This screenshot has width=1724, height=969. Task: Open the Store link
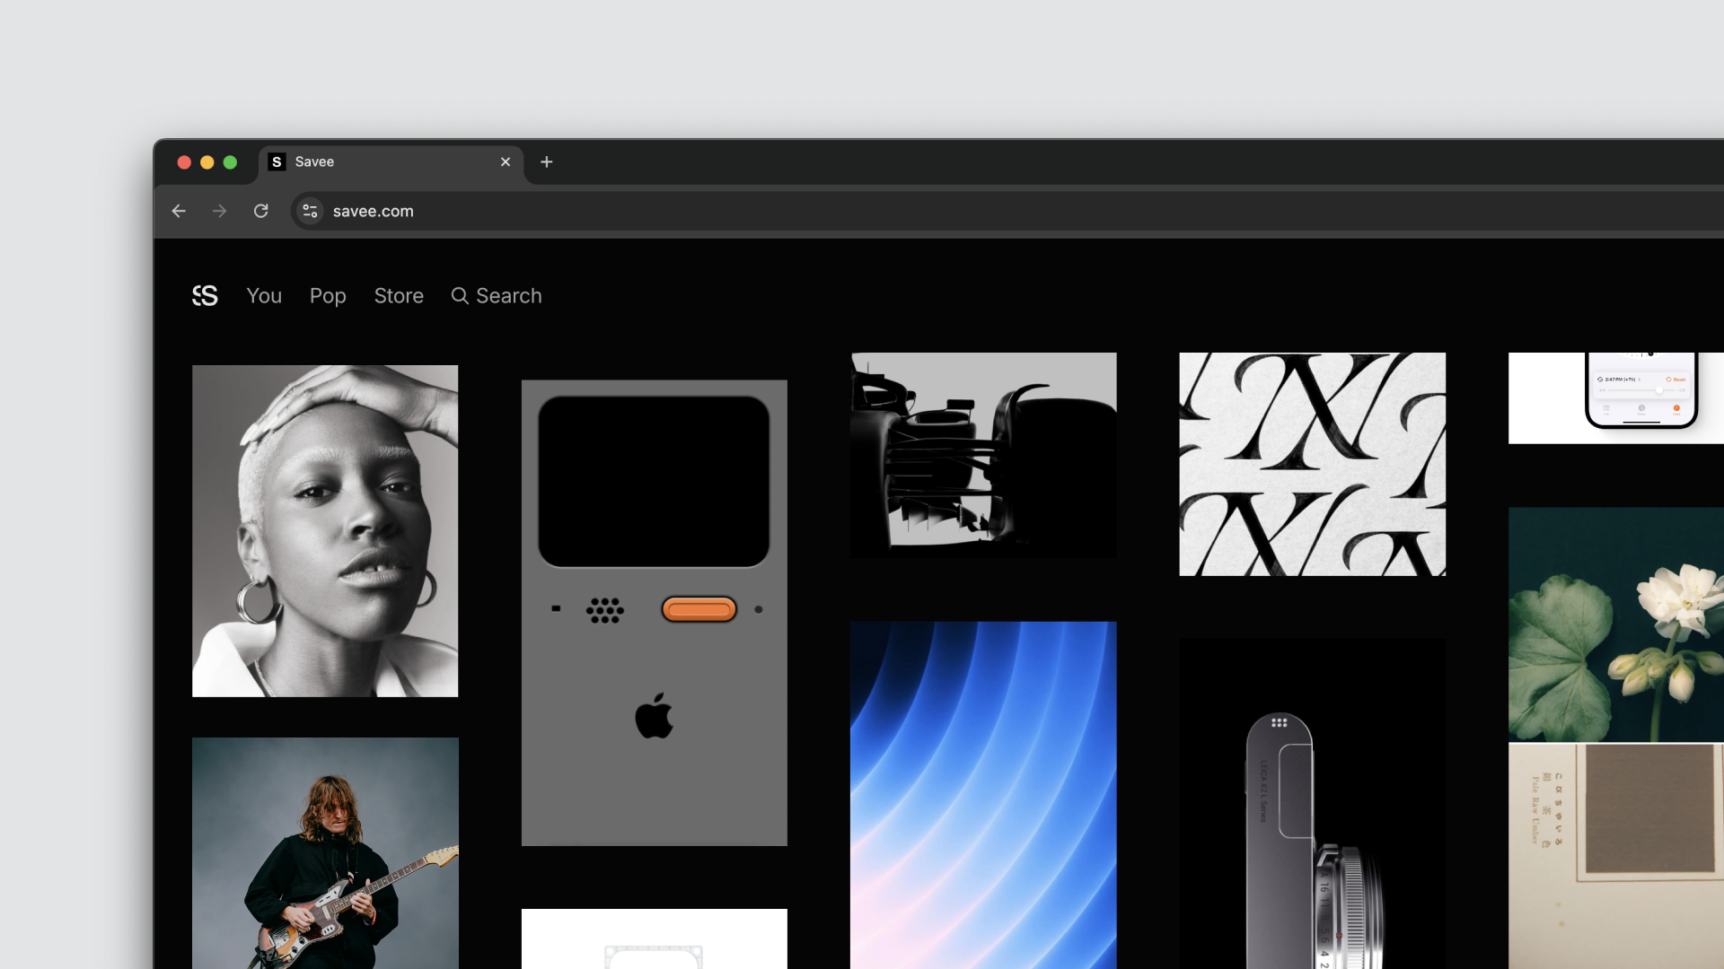tap(399, 296)
